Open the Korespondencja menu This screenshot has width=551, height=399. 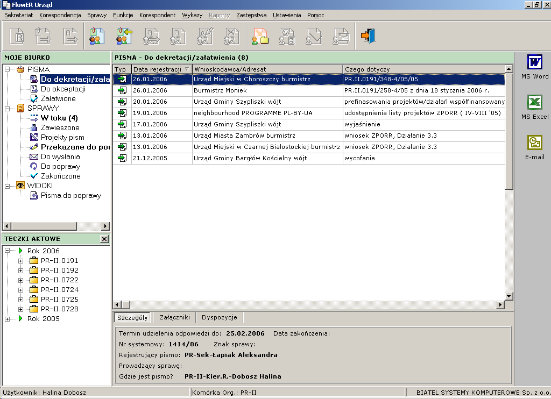60,15
